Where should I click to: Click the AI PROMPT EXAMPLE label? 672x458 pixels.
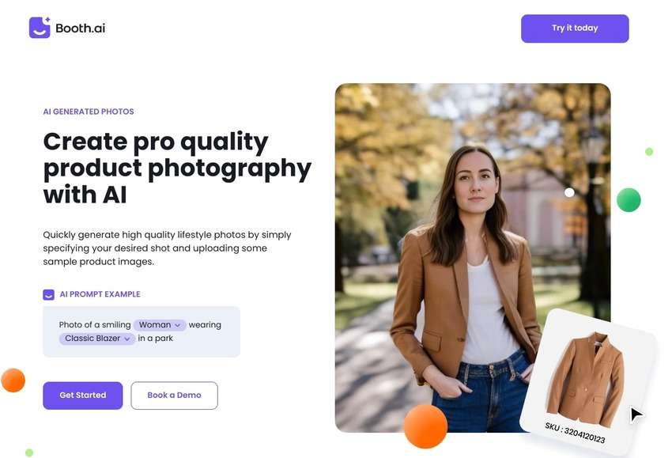click(x=100, y=294)
